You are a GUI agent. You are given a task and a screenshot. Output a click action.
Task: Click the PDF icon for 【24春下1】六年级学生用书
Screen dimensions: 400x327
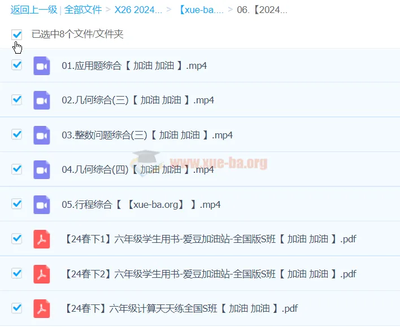point(42,239)
